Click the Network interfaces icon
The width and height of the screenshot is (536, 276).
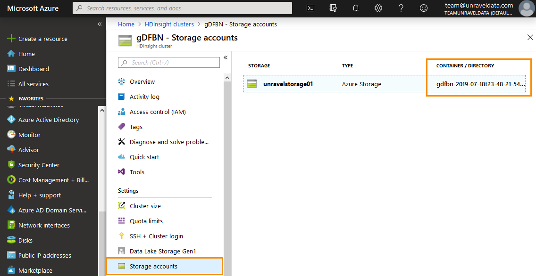click(x=11, y=225)
